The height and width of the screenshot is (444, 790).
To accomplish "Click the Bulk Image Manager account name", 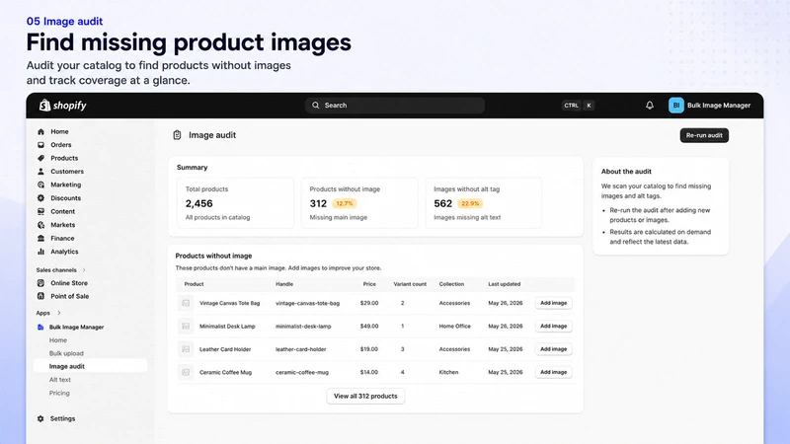I will tap(719, 106).
